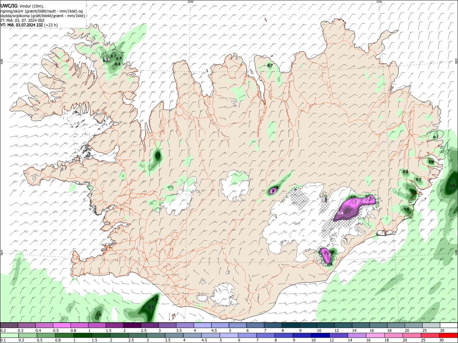Click the 'IT: Mið. 03. 07. 2024 00Z' line
This screenshot has height=343, width=458.
coord(23,20)
